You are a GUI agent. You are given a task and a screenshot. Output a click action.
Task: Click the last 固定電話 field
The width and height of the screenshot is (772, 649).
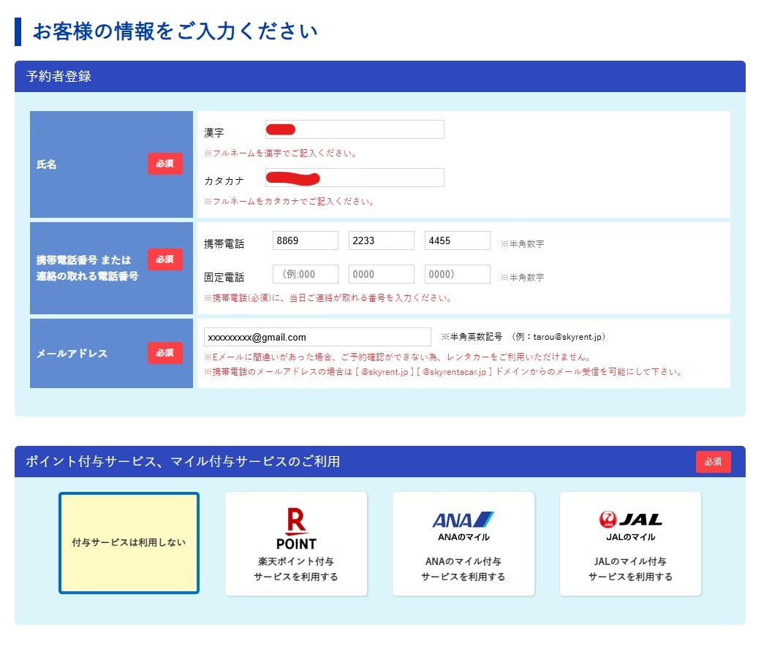pos(457,274)
